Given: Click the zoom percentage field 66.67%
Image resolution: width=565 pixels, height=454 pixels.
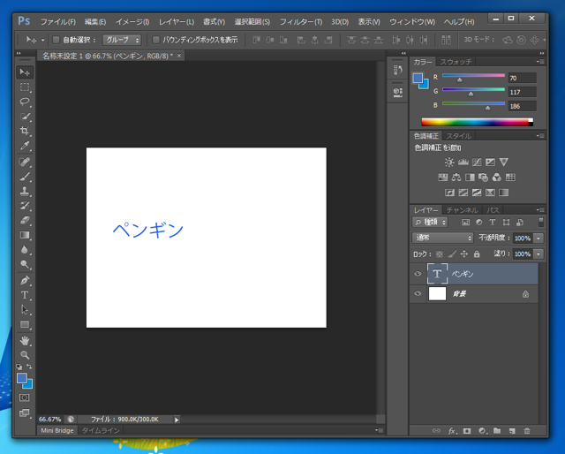Looking at the screenshot, I should (49, 420).
